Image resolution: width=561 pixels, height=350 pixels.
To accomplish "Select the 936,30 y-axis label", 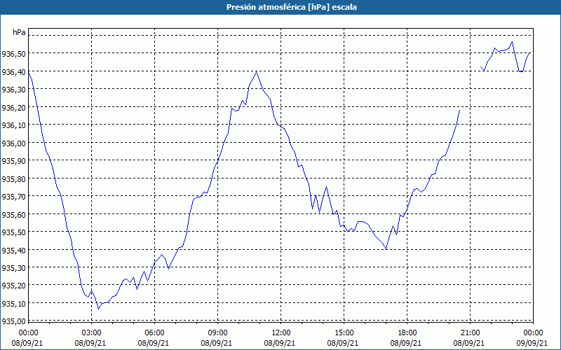I will coord(13,90).
